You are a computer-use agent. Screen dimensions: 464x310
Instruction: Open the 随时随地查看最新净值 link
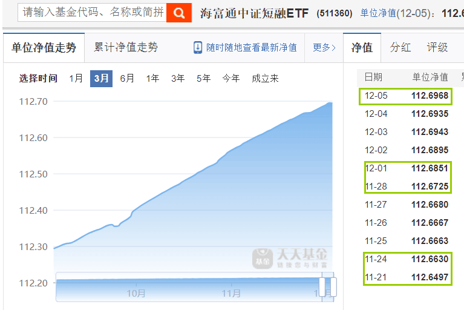pyautogui.click(x=251, y=47)
